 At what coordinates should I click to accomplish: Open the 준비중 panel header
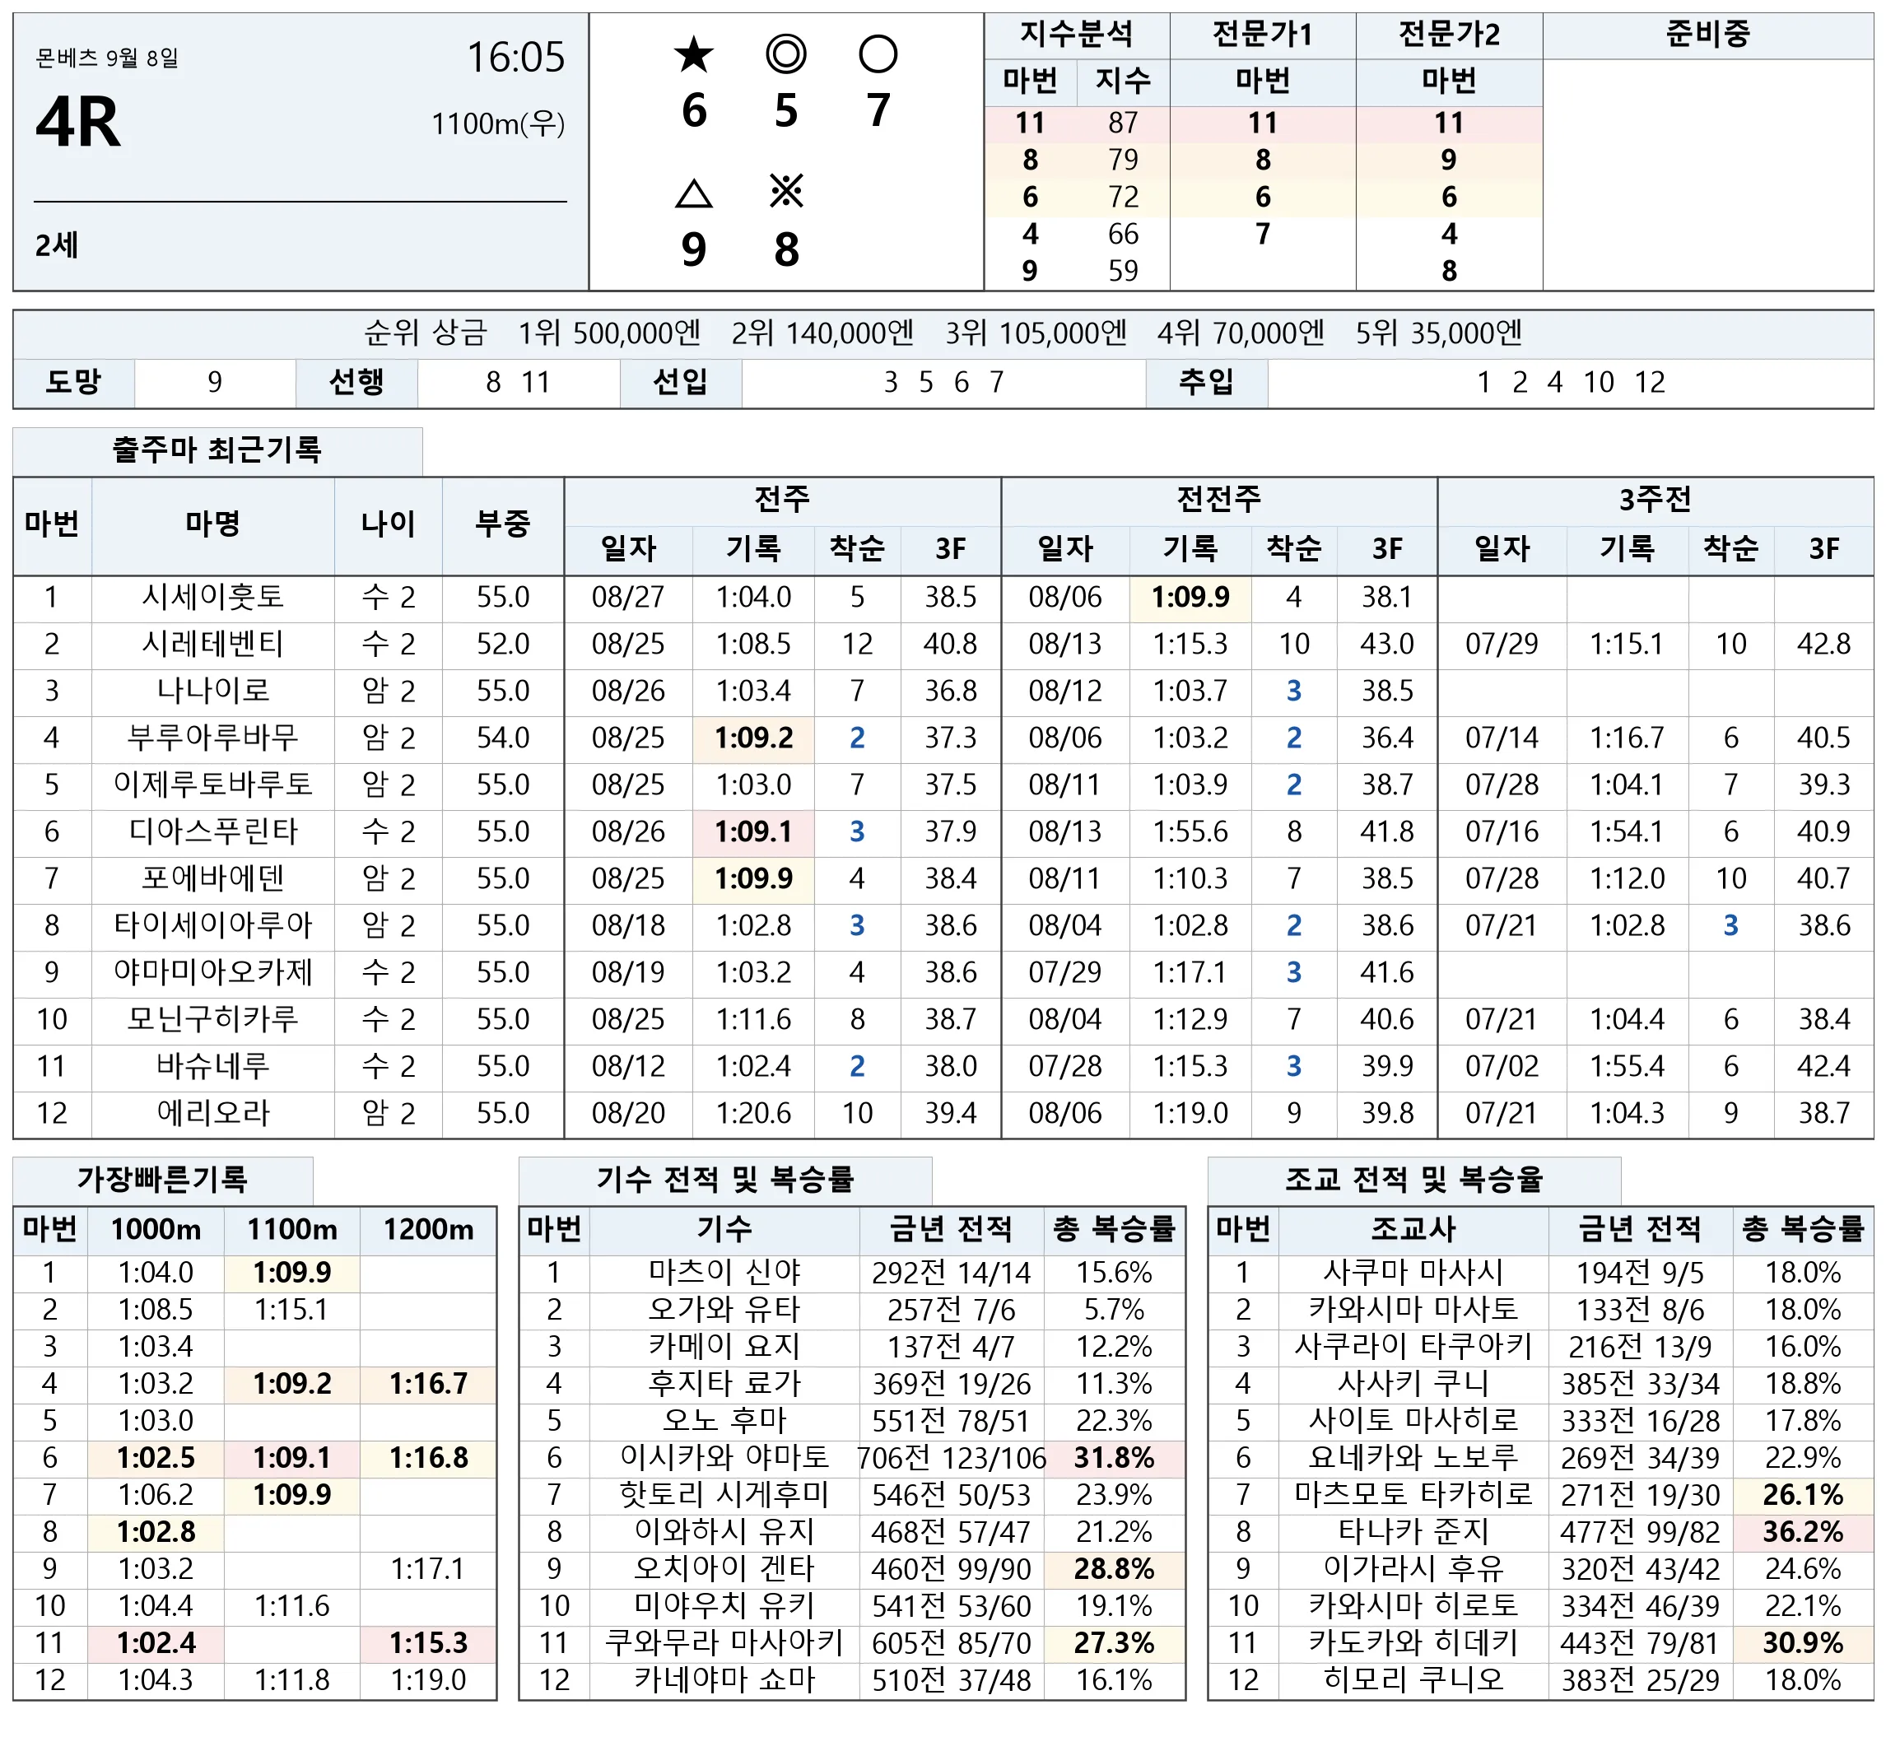coord(1707,35)
